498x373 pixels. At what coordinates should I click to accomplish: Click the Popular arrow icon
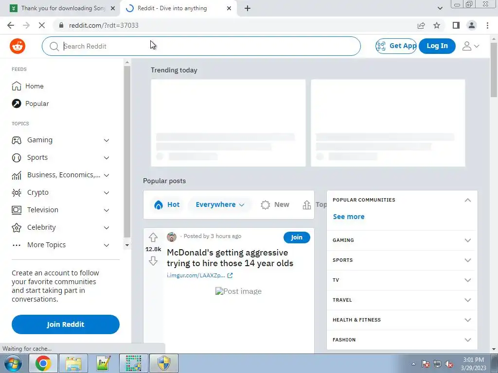click(17, 103)
